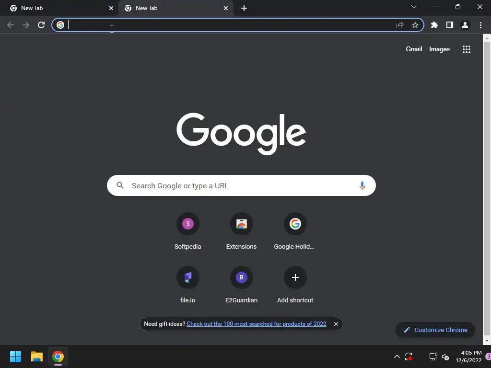The height and width of the screenshot is (368, 491).
Task: Open the profile avatar menu
Action: coord(465,25)
